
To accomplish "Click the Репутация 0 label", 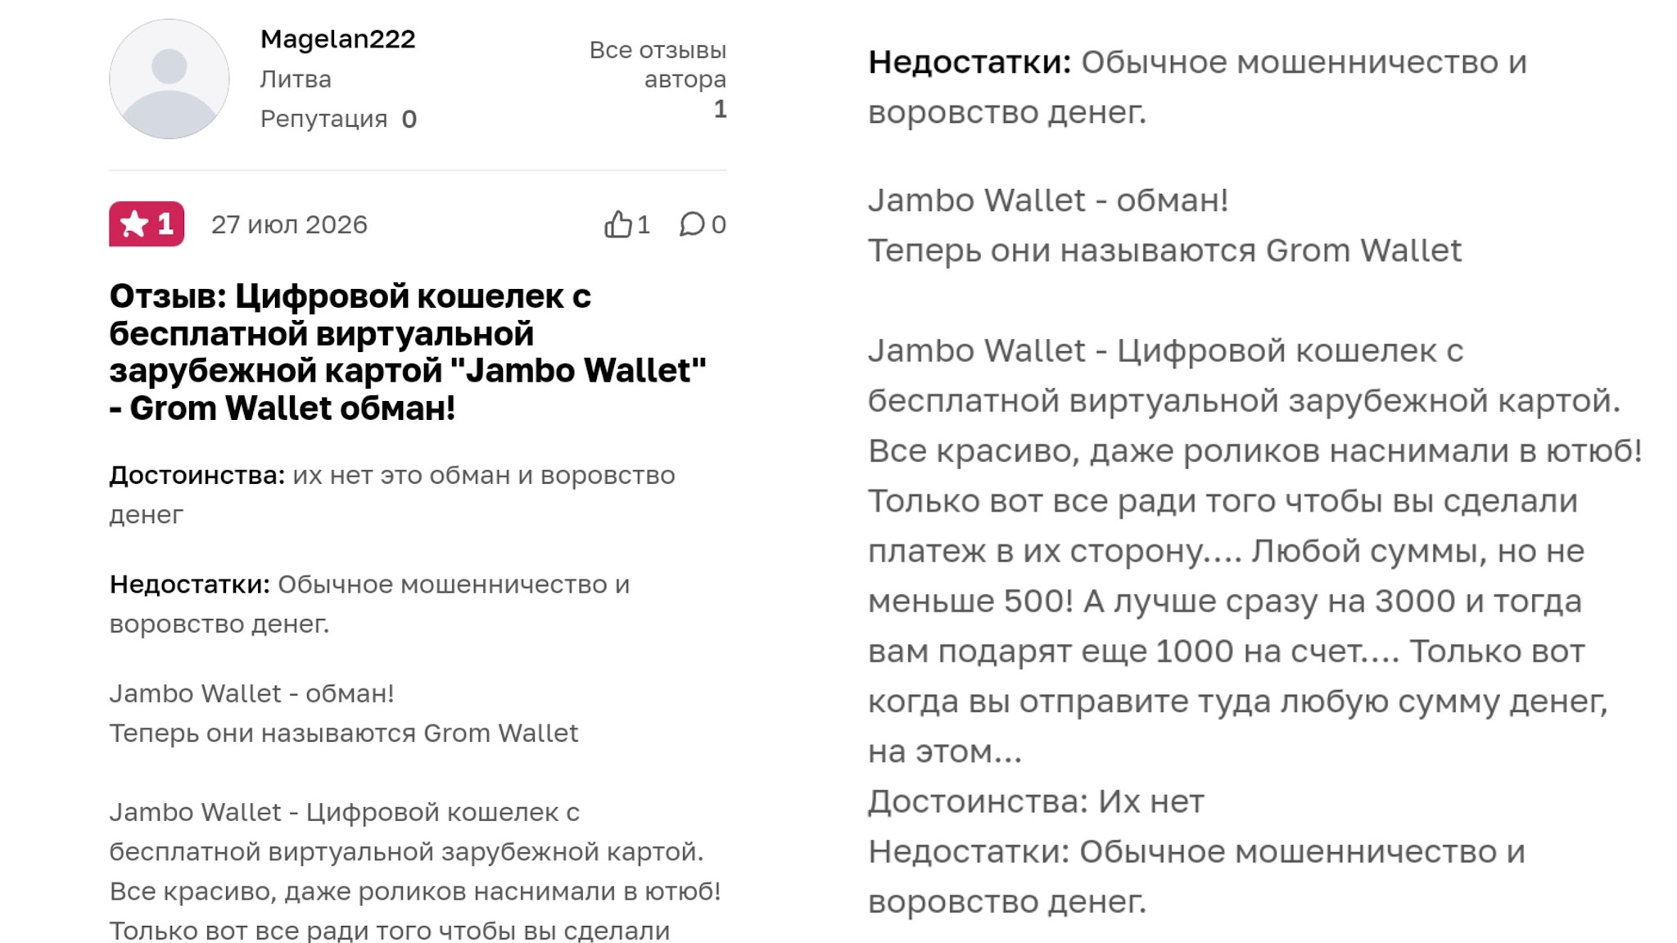I will tap(338, 119).
